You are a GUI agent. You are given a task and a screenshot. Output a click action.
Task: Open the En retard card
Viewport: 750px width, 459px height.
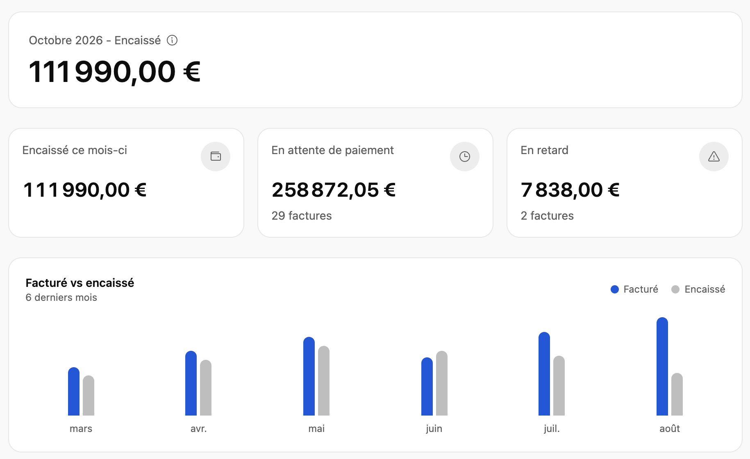(625, 183)
